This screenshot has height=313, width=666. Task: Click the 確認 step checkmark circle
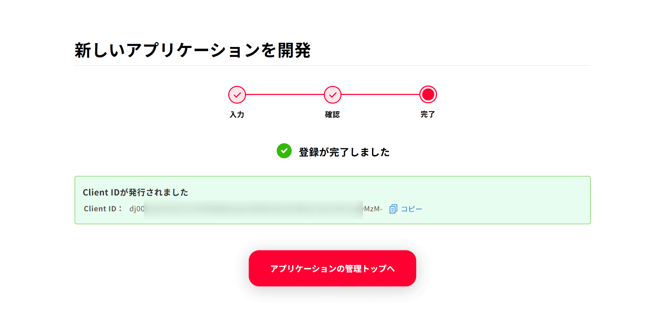click(x=332, y=95)
